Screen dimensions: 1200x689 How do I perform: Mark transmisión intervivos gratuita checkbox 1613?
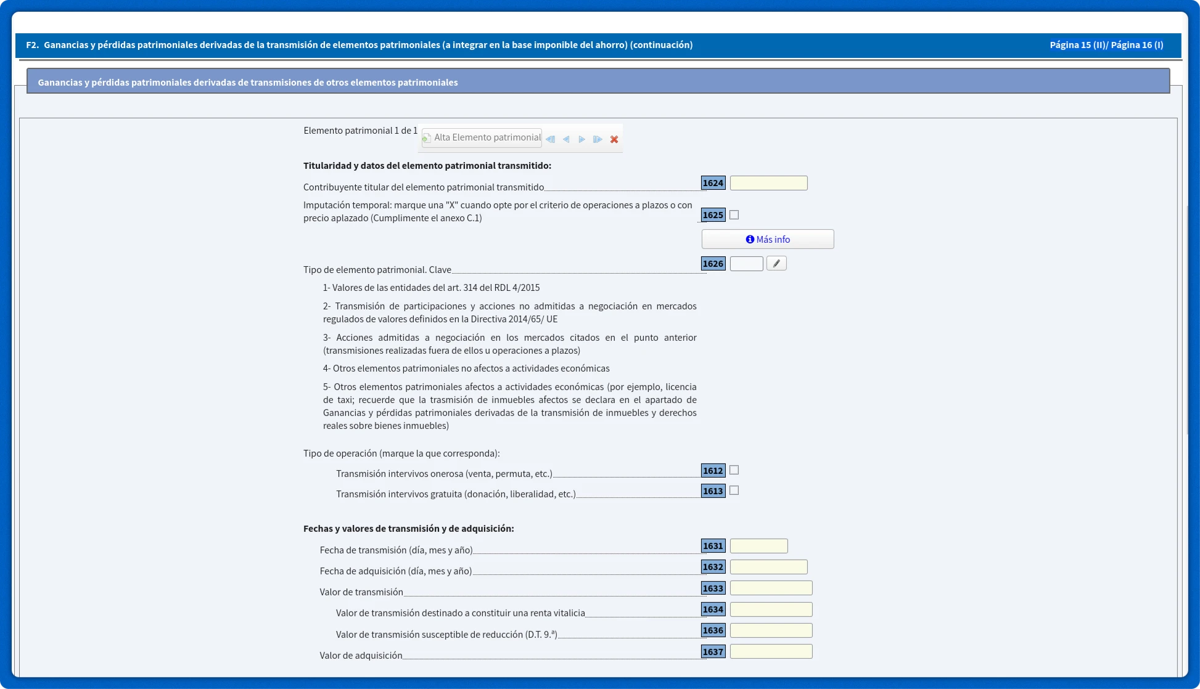[734, 491]
